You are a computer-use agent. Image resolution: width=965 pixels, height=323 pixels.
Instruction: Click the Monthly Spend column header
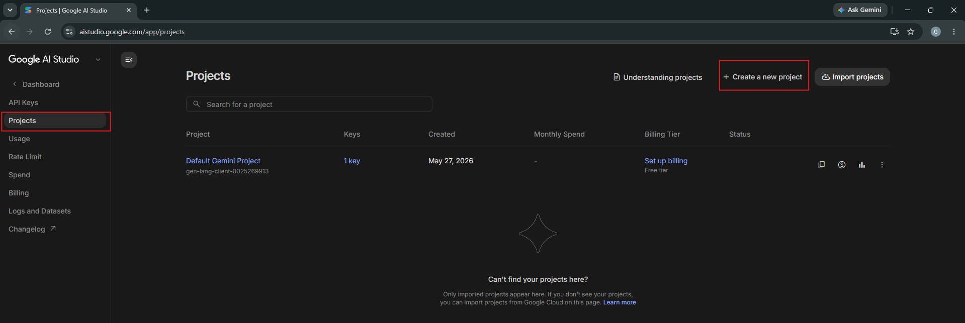[559, 134]
